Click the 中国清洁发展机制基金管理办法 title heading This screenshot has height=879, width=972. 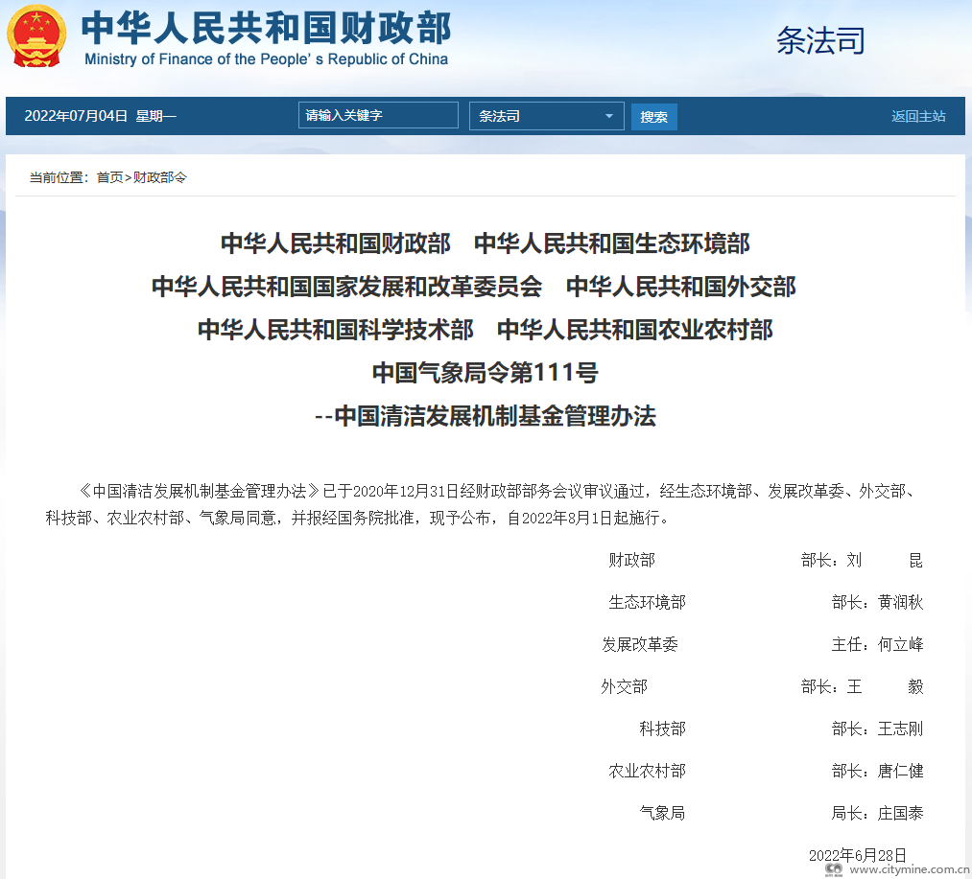485,416
